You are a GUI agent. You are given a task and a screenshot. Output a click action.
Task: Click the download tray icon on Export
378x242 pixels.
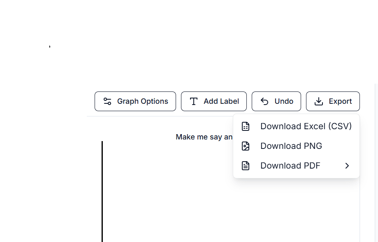click(x=319, y=101)
